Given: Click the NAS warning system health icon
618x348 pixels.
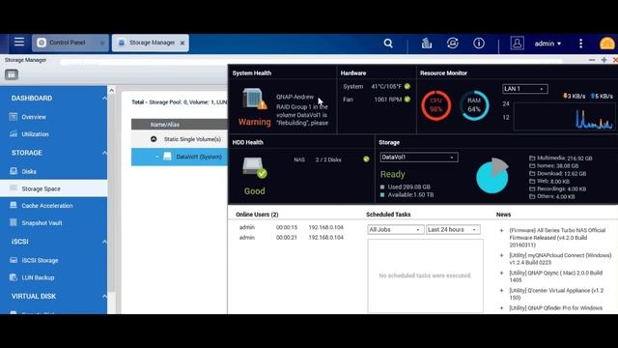Looking at the screenshot, I should (x=254, y=99).
